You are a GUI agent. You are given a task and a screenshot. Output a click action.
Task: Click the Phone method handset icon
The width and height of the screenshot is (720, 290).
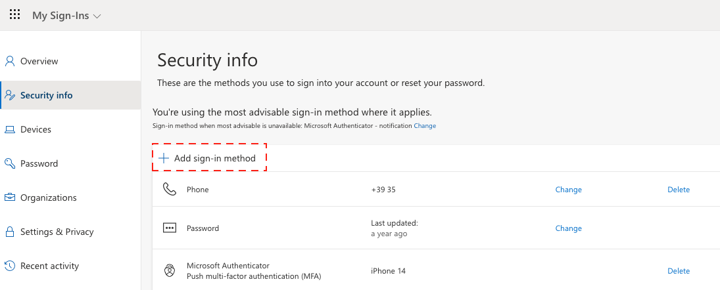[x=170, y=190]
